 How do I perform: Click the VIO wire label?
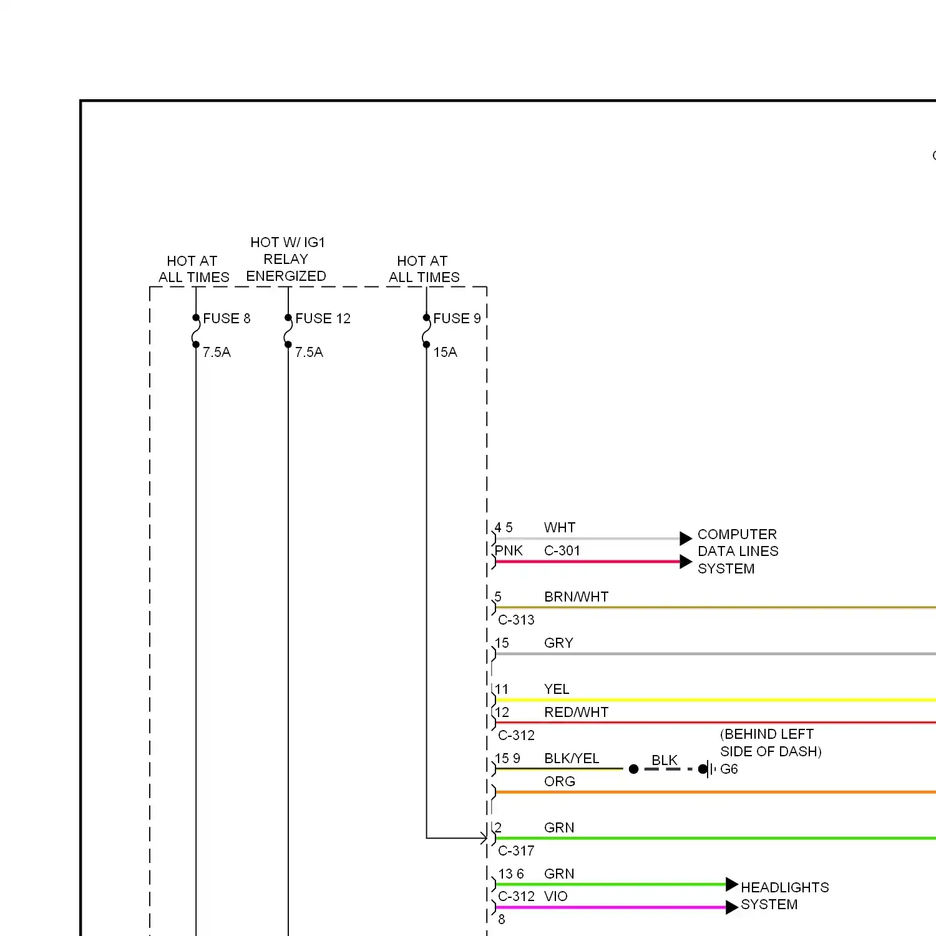click(x=555, y=896)
